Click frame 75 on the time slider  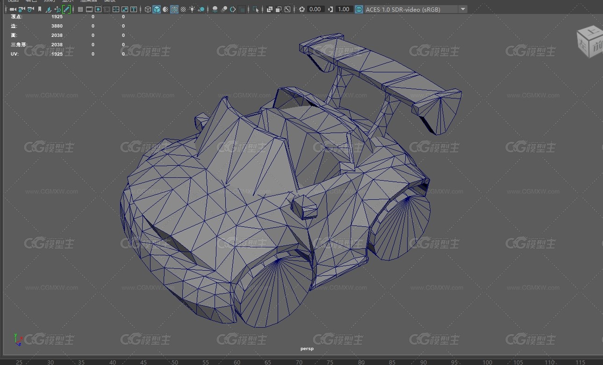(330, 362)
